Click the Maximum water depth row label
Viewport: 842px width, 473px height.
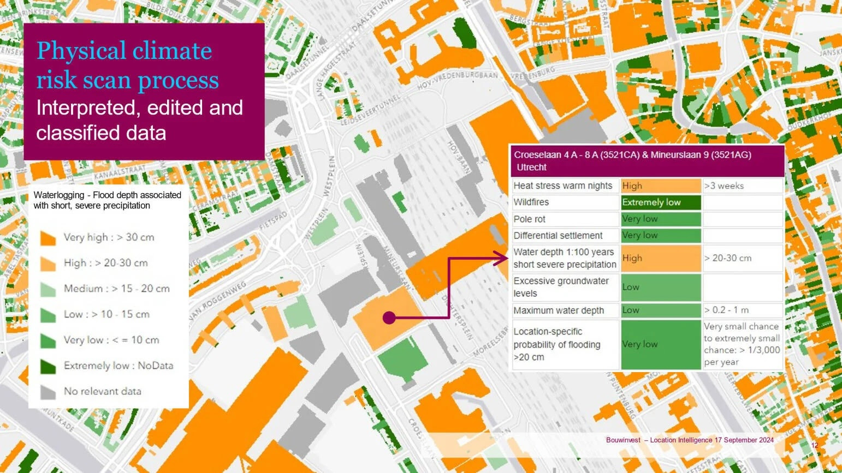559,310
